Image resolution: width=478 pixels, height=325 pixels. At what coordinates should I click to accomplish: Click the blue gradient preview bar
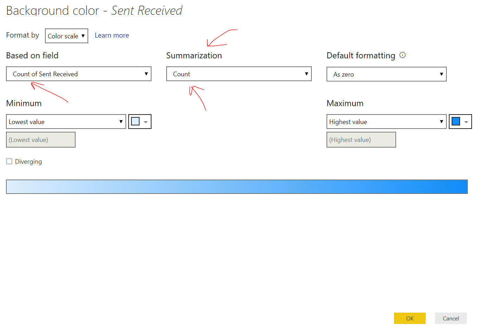click(x=237, y=187)
